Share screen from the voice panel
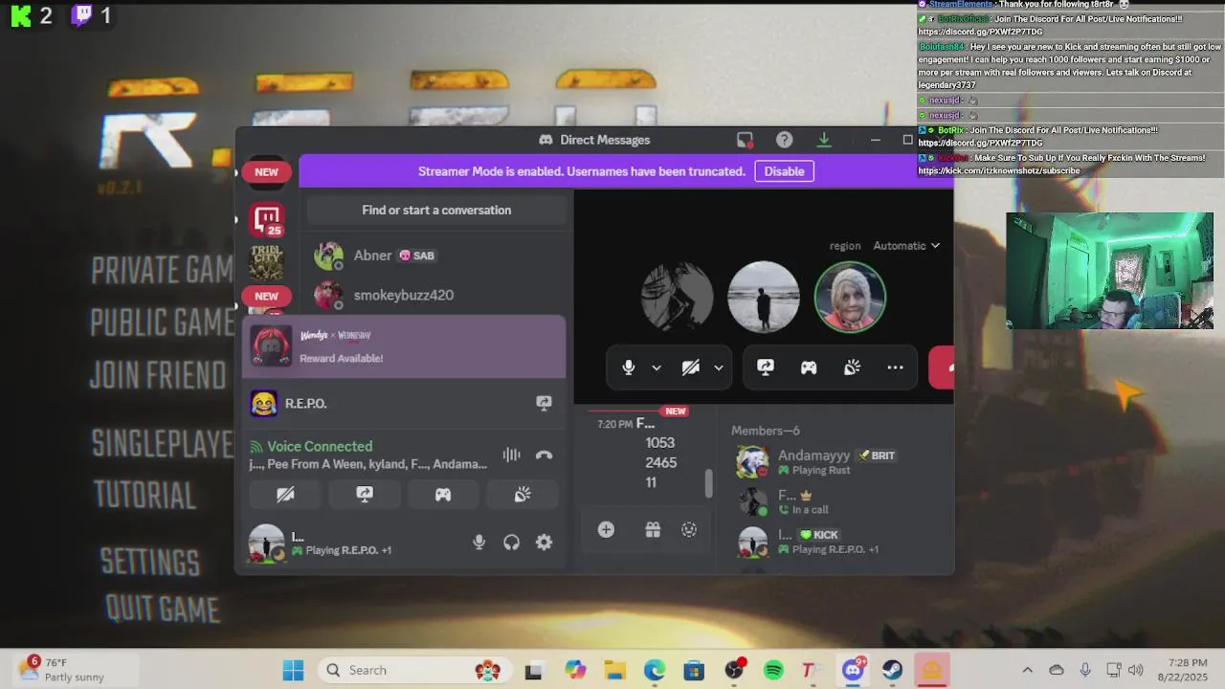The height and width of the screenshot is (689, 1225). point(365,495)
